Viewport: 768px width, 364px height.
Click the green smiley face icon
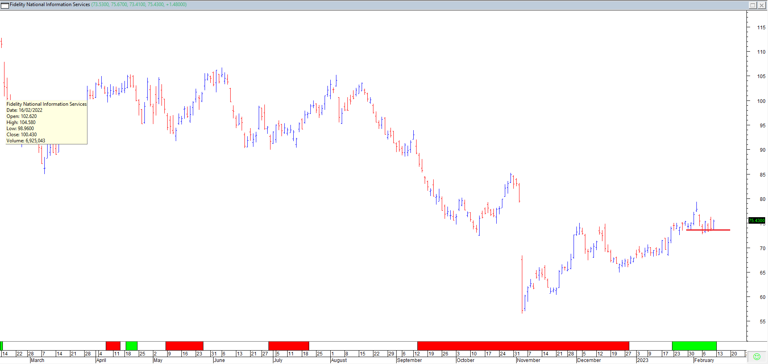tap(757, 357)
